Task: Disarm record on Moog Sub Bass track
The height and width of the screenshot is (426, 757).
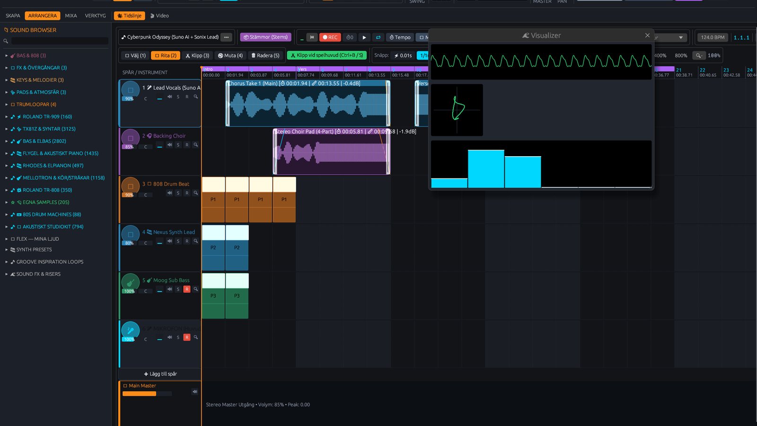Action: (x=187, y=289)
